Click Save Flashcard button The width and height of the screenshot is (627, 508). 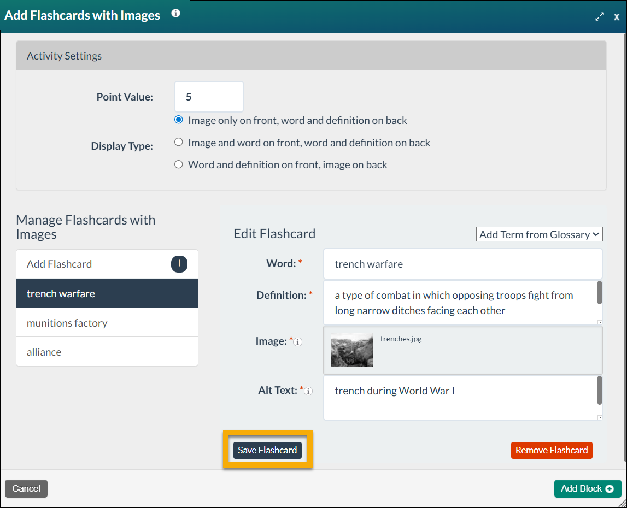click(x=267, y=450)
